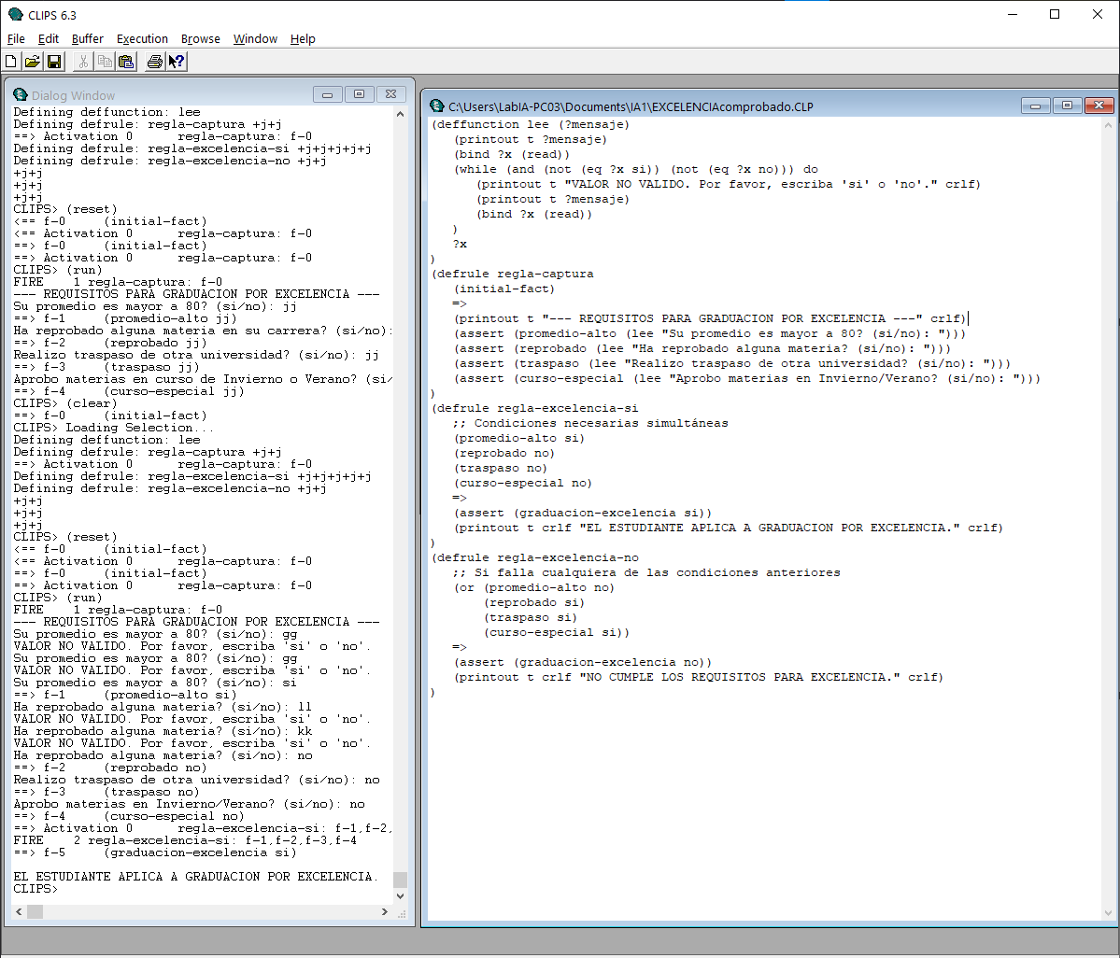
Task: Click the Save floppy disk icon
Action: tap(54, 62)
